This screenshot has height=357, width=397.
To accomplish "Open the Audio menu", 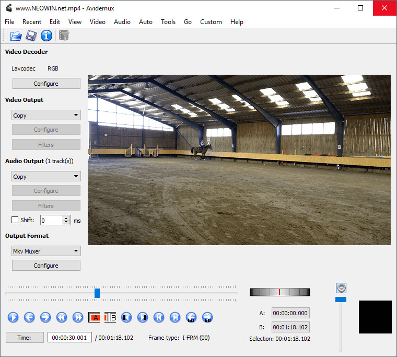I will [x=122, y=22].
